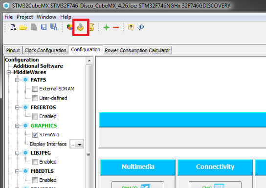This screenshot has width=266, height=188.
Task: Click the FATFS middleware cube icon
Action: pyautogui.click(x=25, y=80)
